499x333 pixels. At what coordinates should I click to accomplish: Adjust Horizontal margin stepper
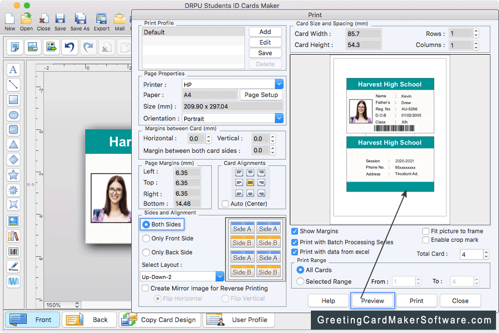(x=209, y=139)
